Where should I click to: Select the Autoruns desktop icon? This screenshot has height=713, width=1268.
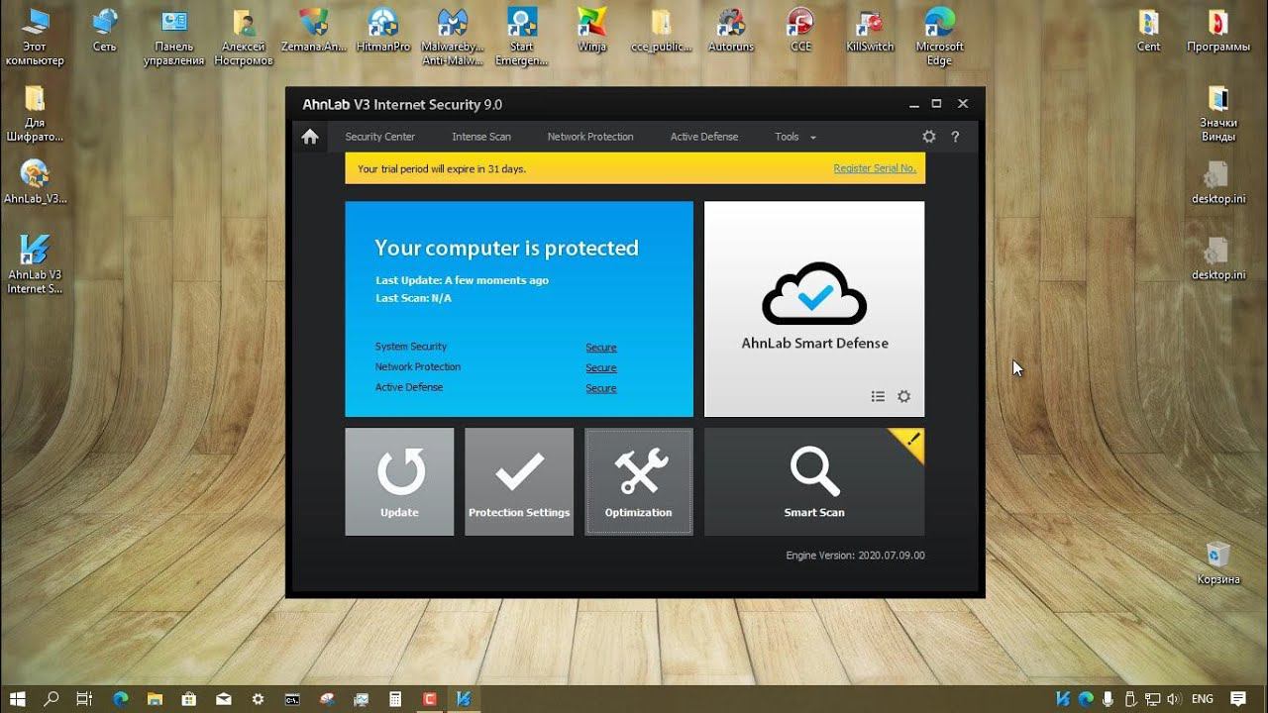(731, 32)
